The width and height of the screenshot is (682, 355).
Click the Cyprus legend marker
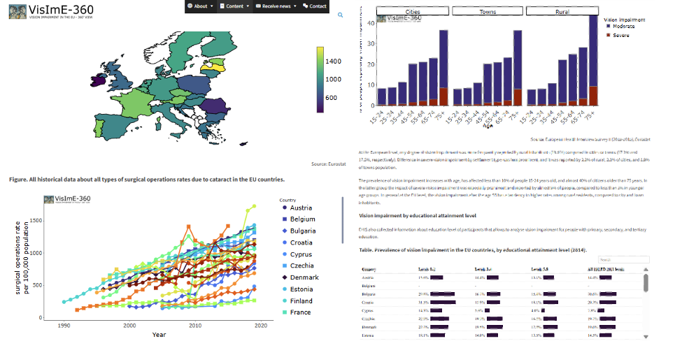tap(285, 254)
